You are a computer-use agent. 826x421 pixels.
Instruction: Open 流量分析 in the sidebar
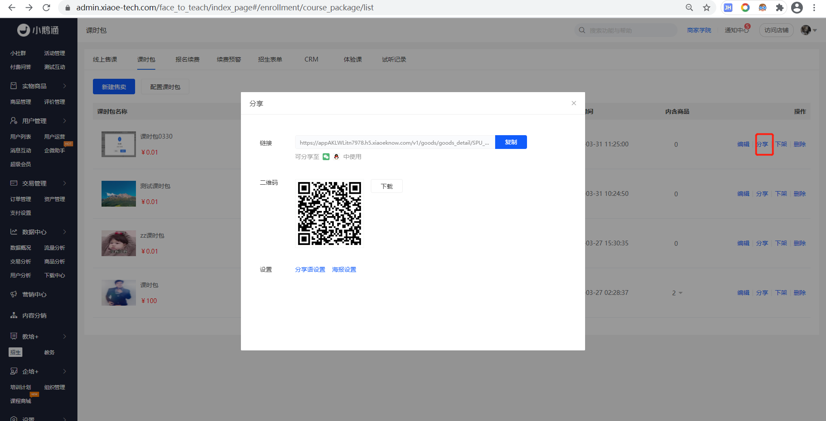55,248
